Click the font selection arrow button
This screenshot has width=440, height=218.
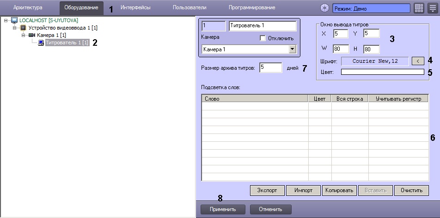[417, 61]
